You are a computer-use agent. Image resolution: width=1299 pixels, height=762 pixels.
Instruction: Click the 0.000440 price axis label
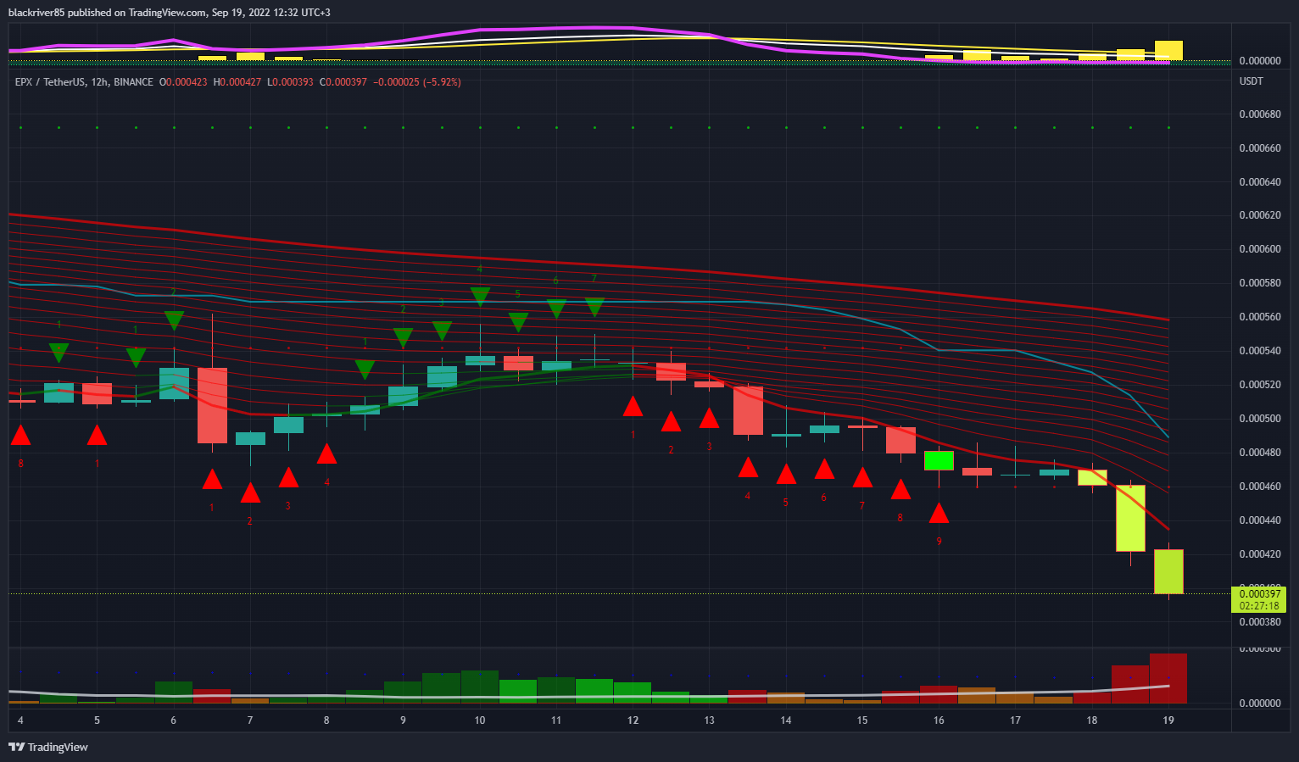pyautogui.click(x=1260, y=520)
